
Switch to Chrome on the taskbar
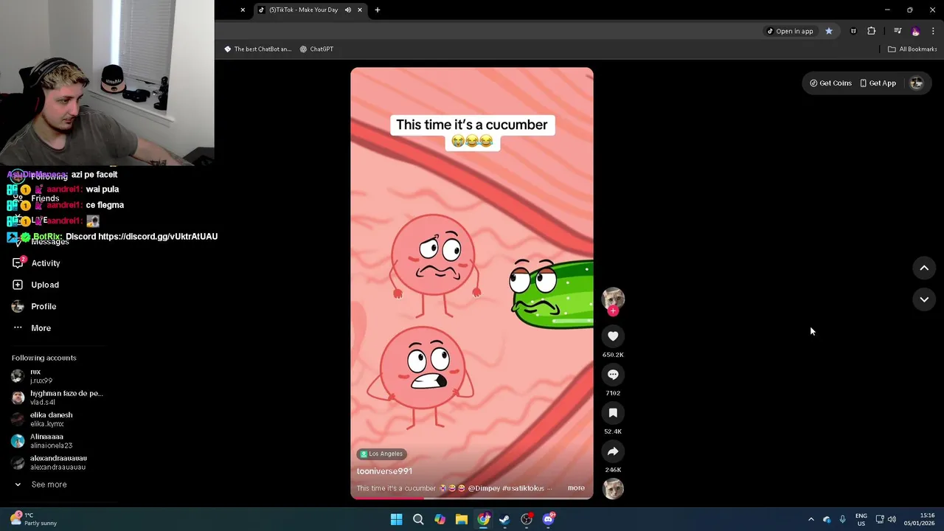tap(483, 519)
